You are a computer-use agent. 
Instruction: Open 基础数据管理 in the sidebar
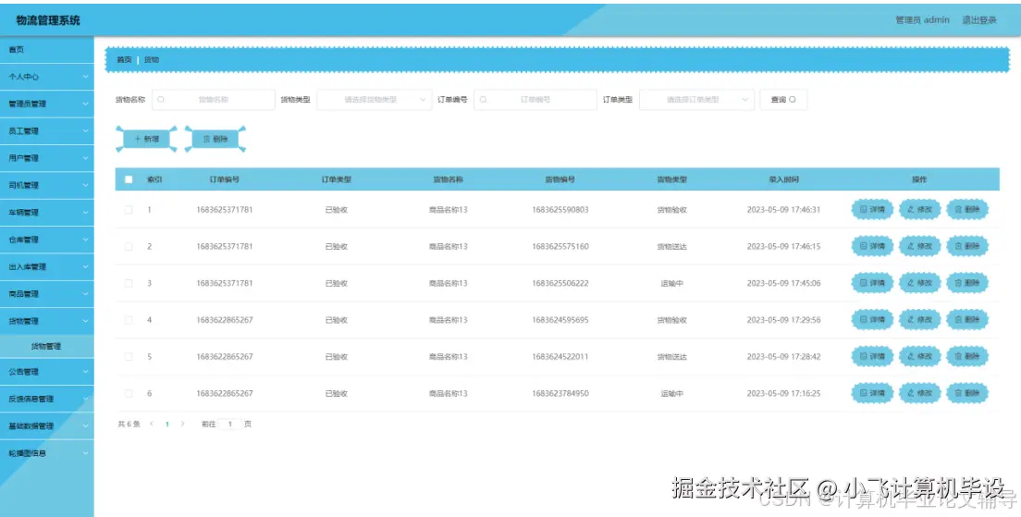coord(47,425)
